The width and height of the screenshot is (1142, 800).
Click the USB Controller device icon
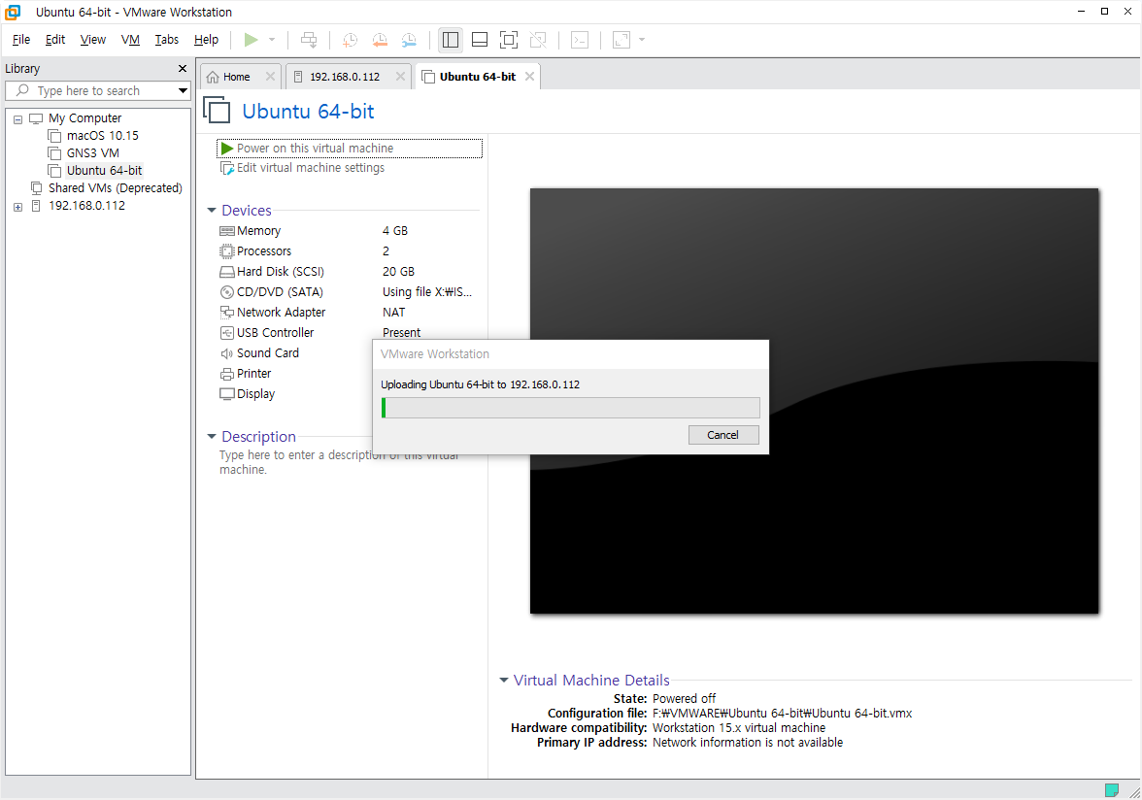coord(226,333)
